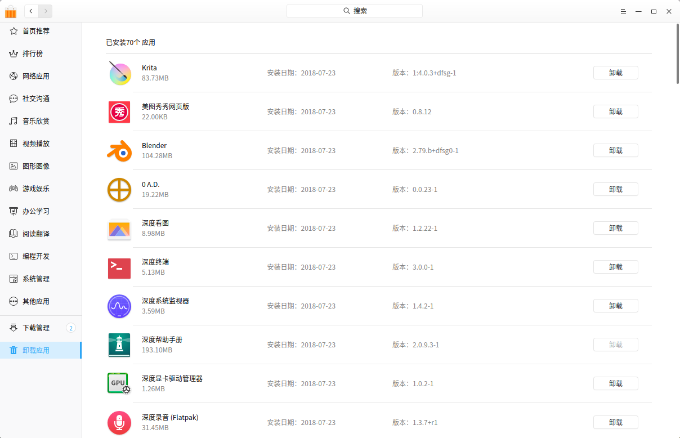Select the 图形图像 category

click(41, 166)
